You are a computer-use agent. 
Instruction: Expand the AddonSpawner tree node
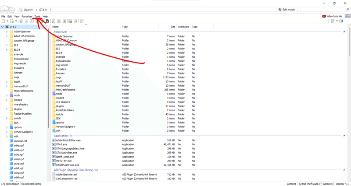[7, 32]
